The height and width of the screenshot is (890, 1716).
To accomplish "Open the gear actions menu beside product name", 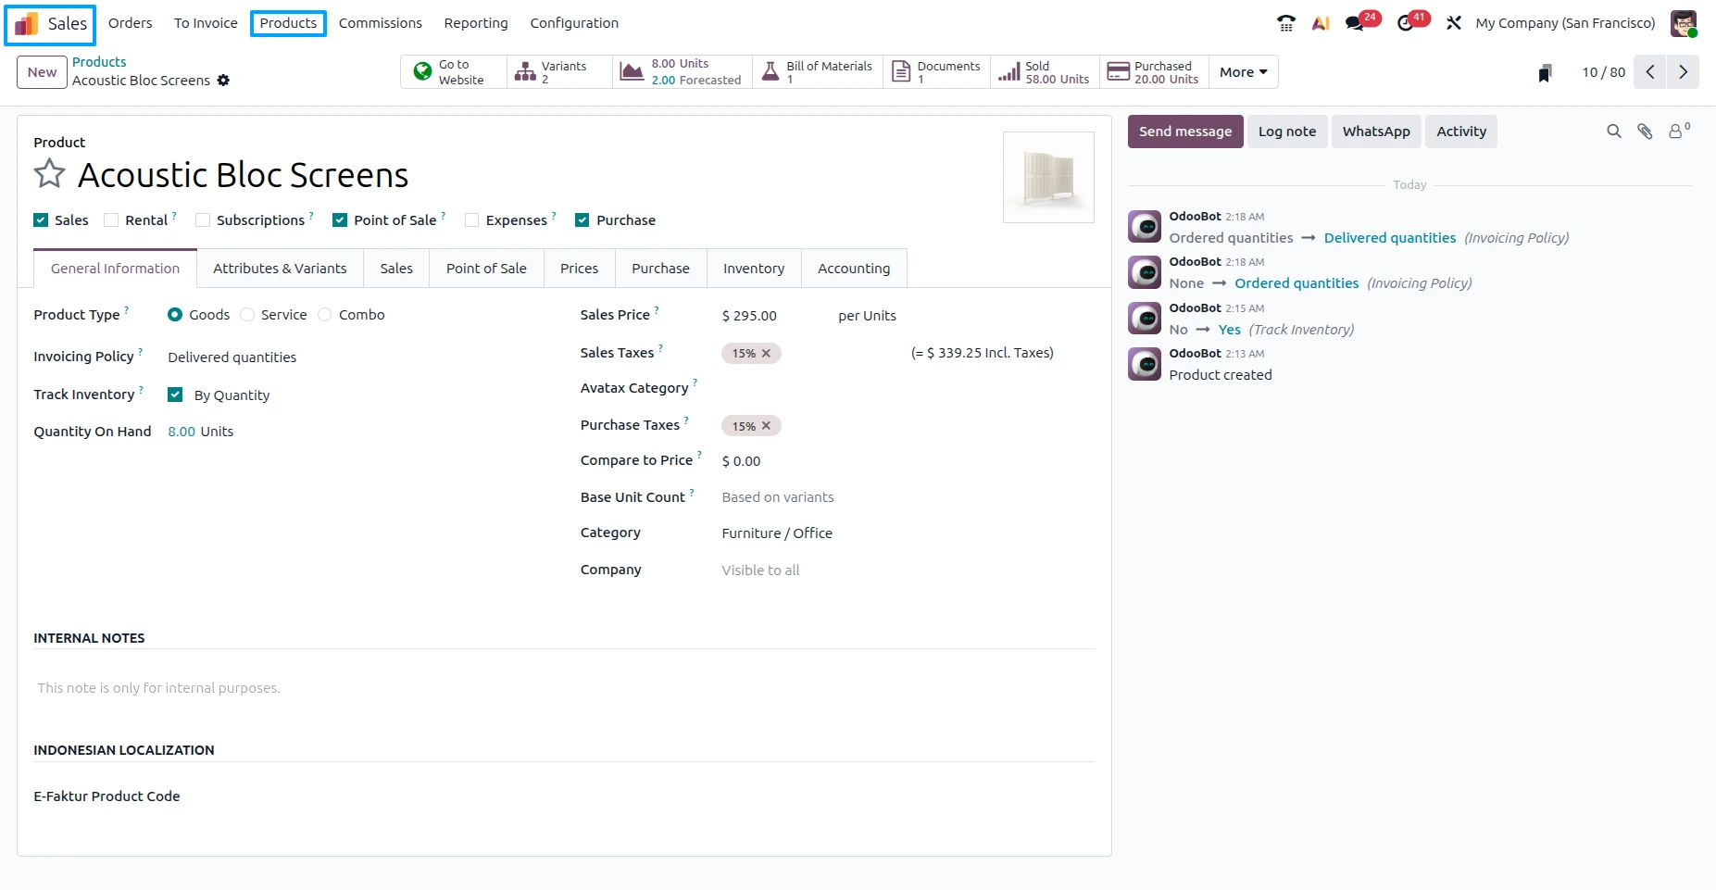I will pyautogui.click(x=223, y=81).
